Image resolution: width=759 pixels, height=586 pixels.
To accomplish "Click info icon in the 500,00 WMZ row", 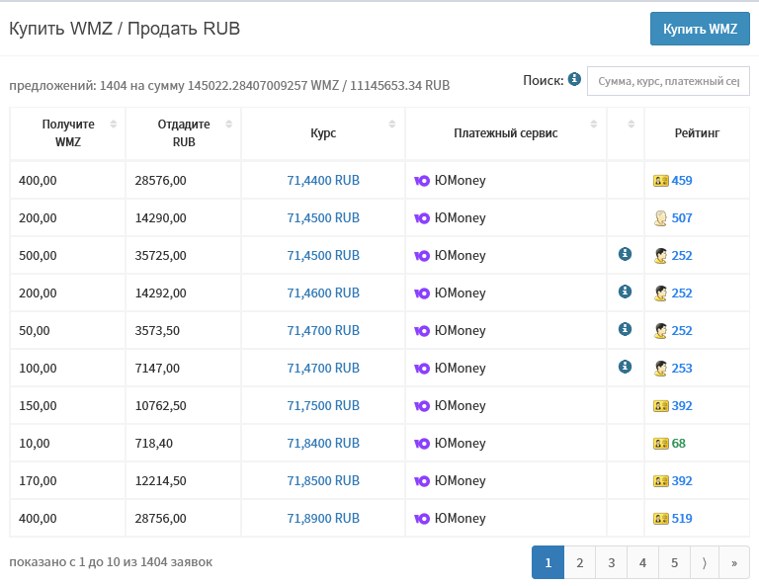I will pos(625,254).
